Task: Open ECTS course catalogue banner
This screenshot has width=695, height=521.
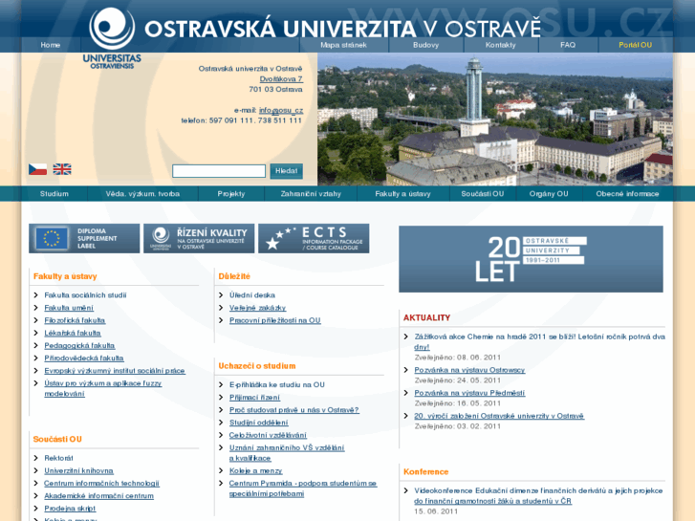Action: (x=314, y=239)
